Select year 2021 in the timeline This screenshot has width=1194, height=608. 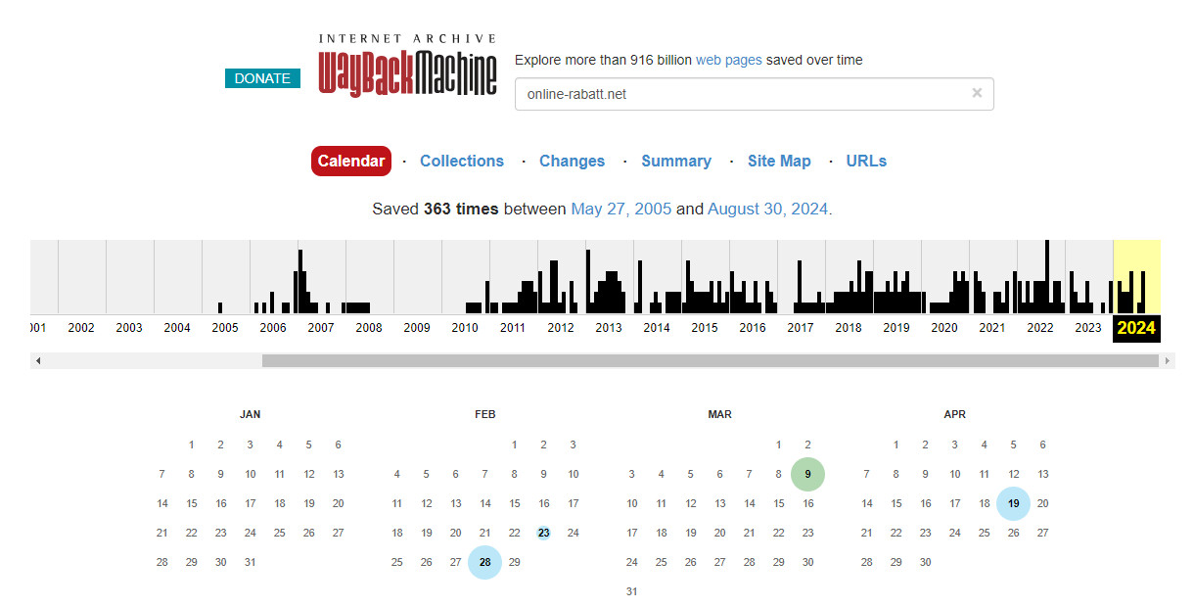tap(992, 328)
